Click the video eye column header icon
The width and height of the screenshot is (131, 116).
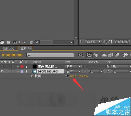[2, 62]
